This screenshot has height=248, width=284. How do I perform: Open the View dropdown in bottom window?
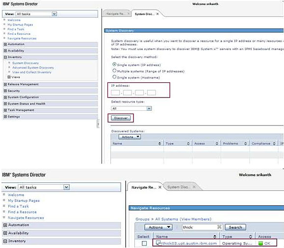(67, 187)
